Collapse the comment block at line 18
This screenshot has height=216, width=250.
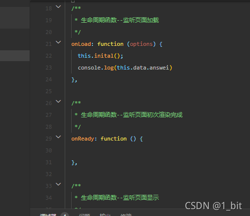58,7
